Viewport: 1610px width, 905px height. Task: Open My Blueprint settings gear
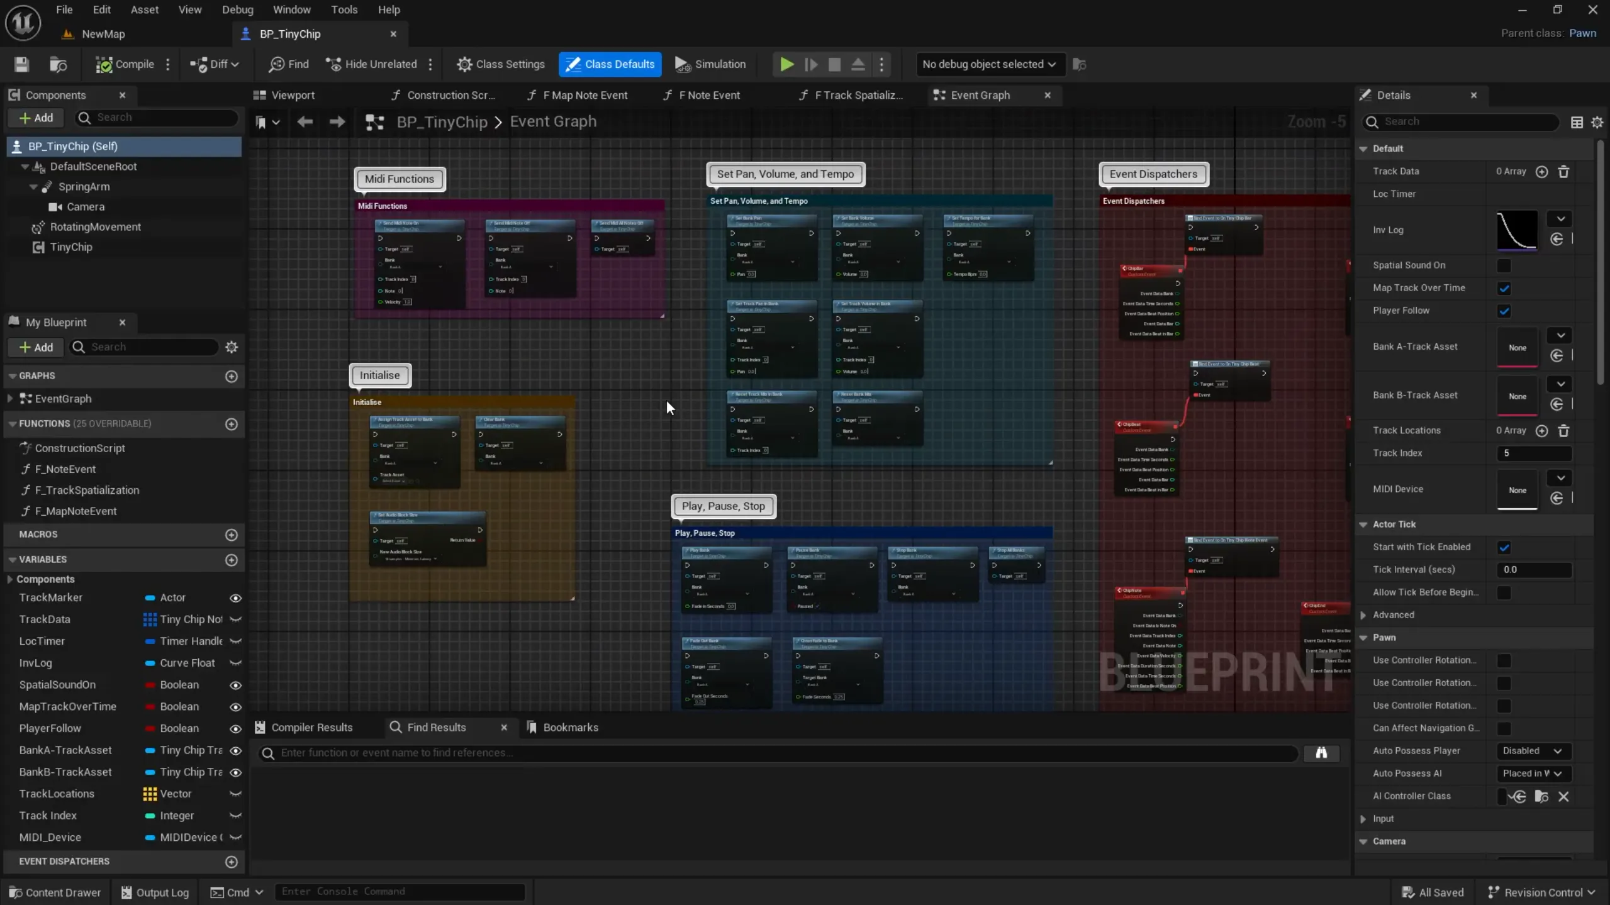click(232, 347)
